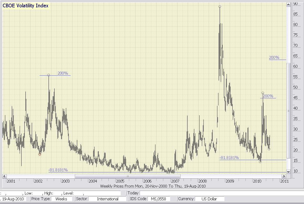Click the Currency field showing US Dollar
Viewport: 304px width, 204px height.
click(209, 199)
